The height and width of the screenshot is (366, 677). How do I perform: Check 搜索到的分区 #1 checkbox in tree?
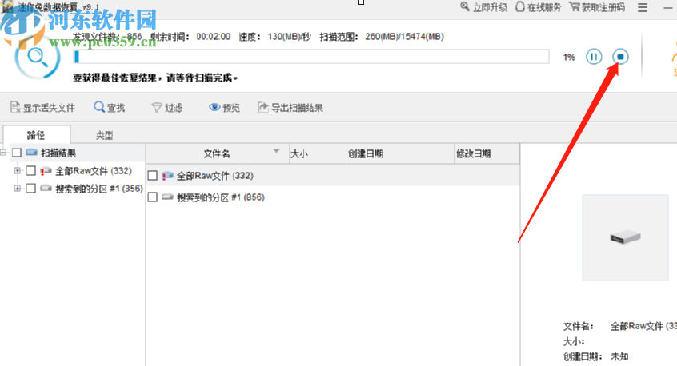pyautogui.click(x=30, y=189)
